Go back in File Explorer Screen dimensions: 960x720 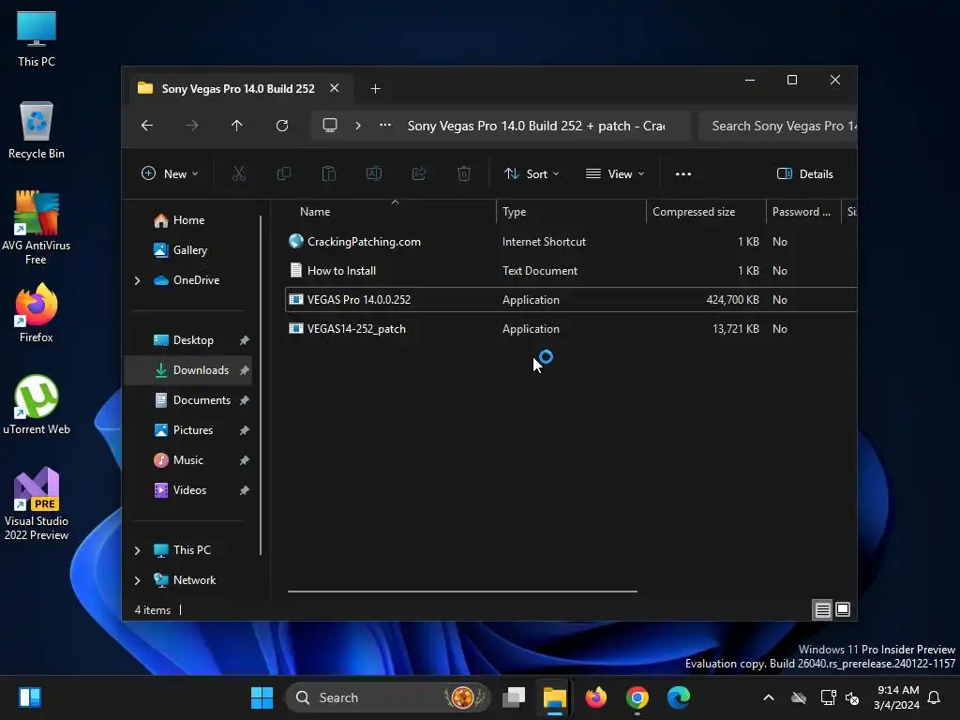[147, 126]
